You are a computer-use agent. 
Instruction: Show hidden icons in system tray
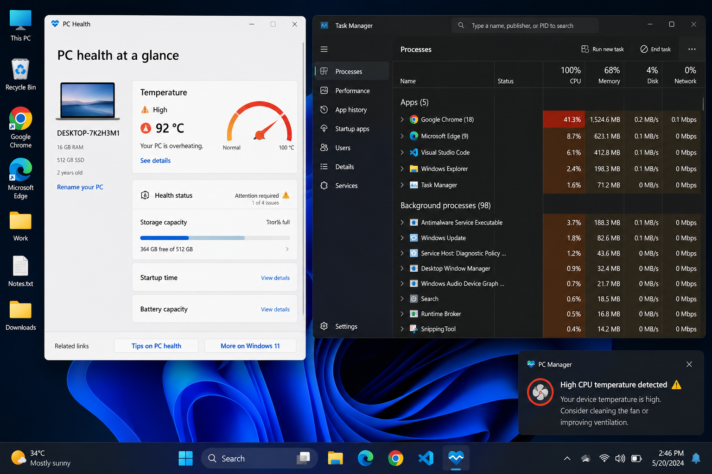567,458
